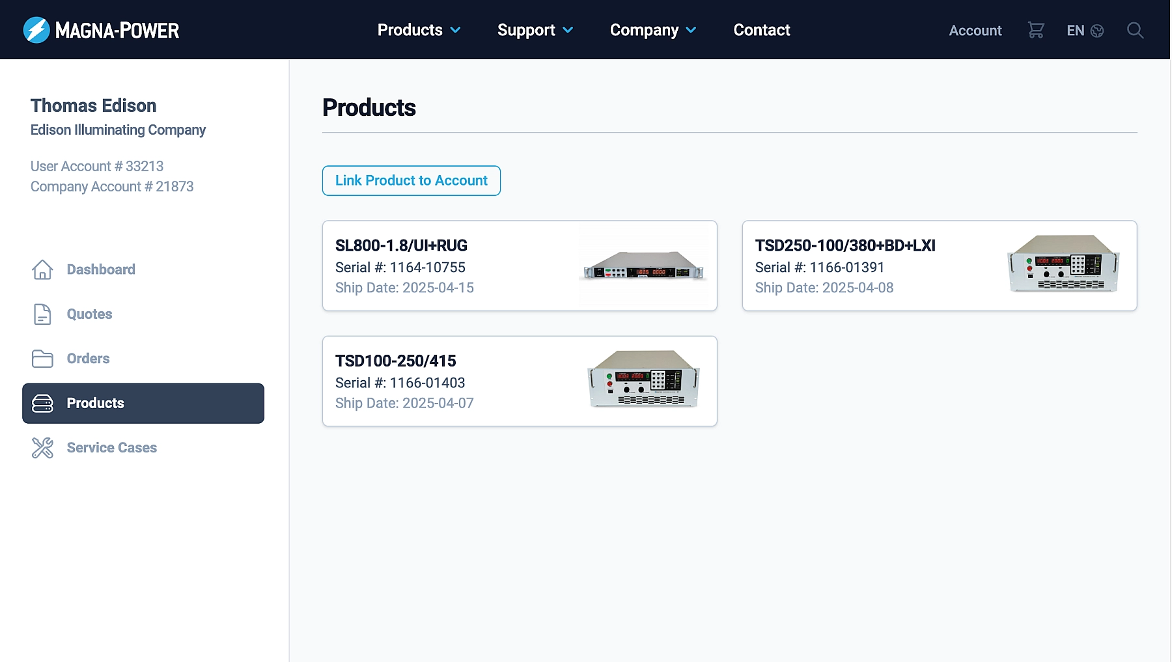Click the Service Cases tools icon
This screenshot has width=1172, height=662.
click(x=42, y=448)
